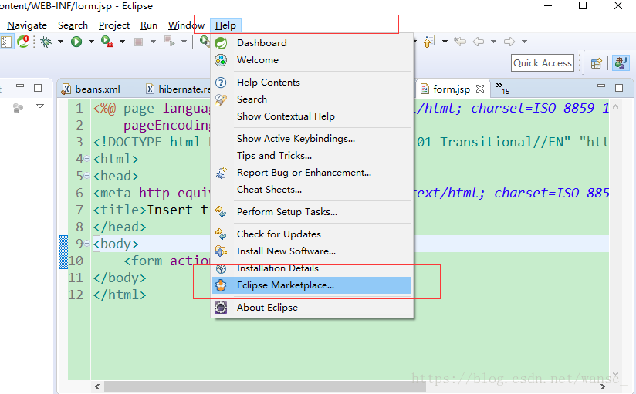
Task: Switch to the beans.xml editor tab
Action: [x=91, y=89]
